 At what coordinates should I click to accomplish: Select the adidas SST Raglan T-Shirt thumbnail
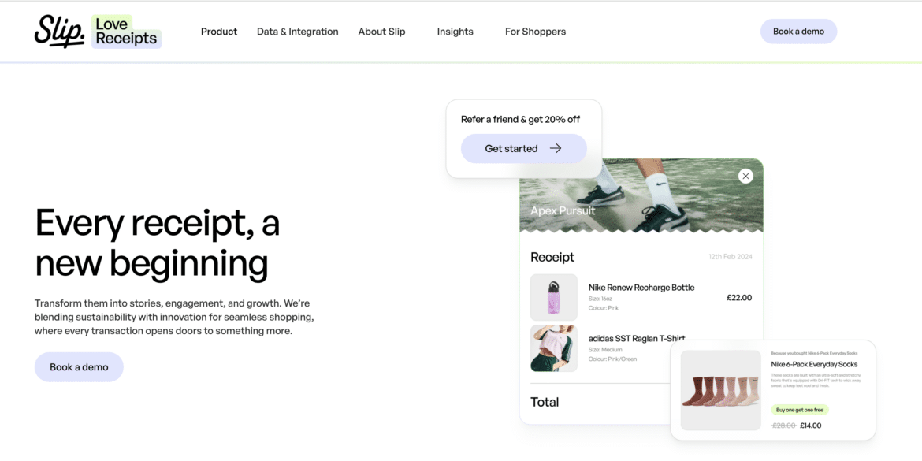pyautogui.click(x=554, y=348)
